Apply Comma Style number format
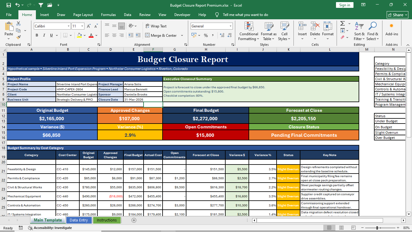 (213, 35)
